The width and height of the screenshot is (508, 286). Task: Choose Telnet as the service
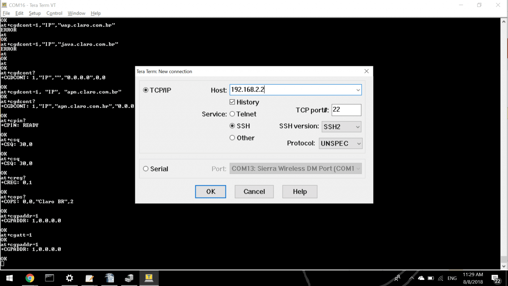tap(232, 114)
